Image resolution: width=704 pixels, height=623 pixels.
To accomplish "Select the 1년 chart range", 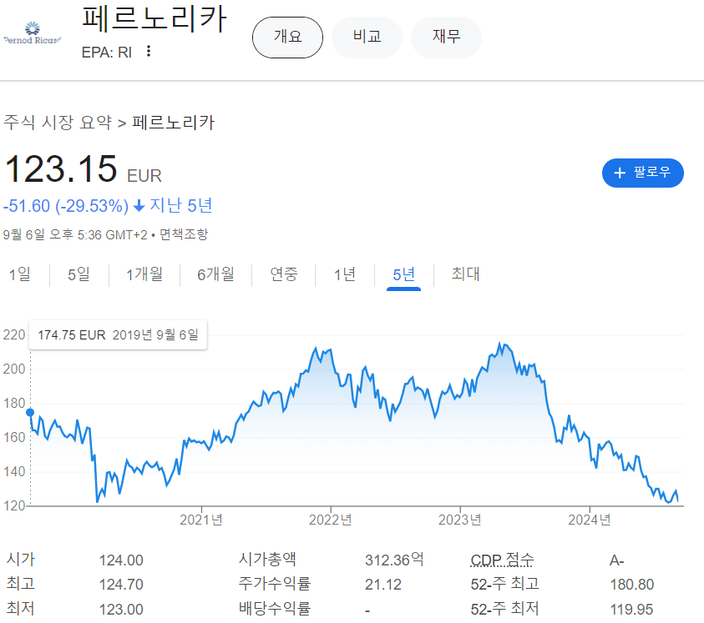I will 345,274.
